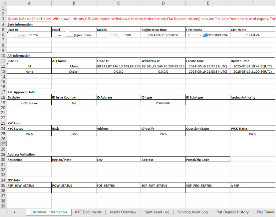Open the Funding Asset Log tab
The image size is (276, 217).
pyautogui.click(x=192, y=212)
